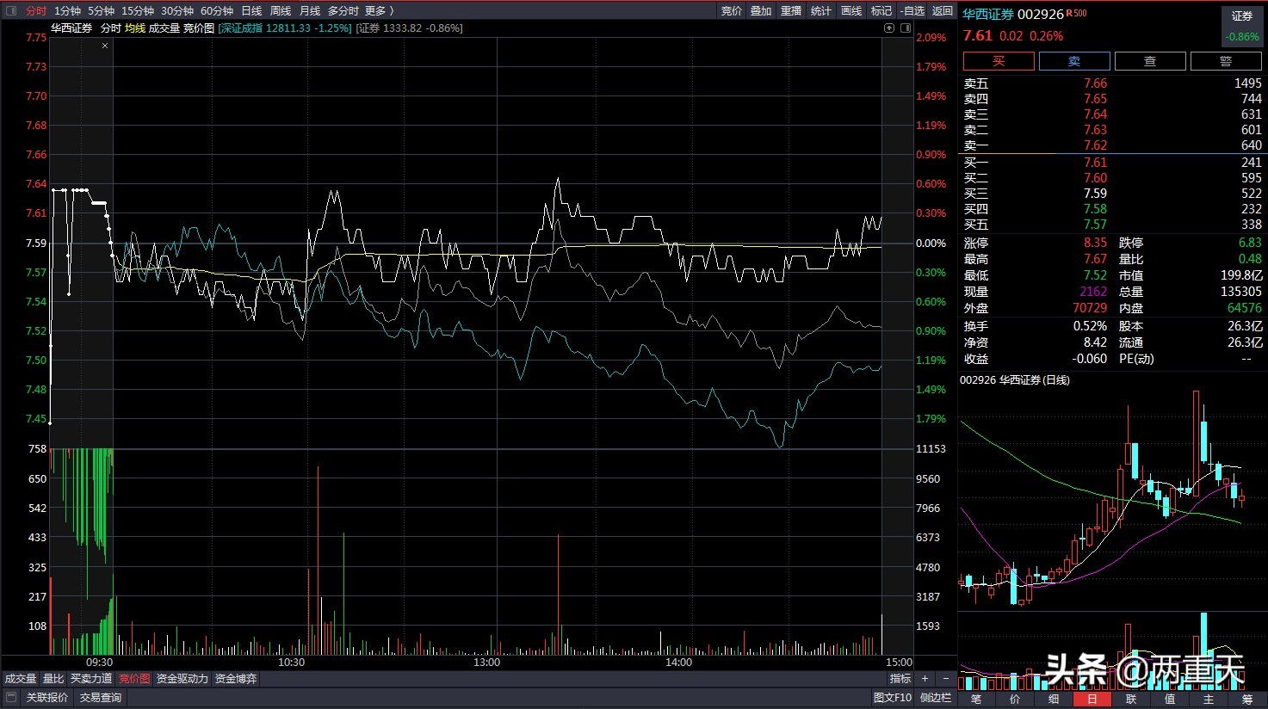Select the 值 tab in side panel
This screenshot has width=1268, height=709.
click(1170, 700)
